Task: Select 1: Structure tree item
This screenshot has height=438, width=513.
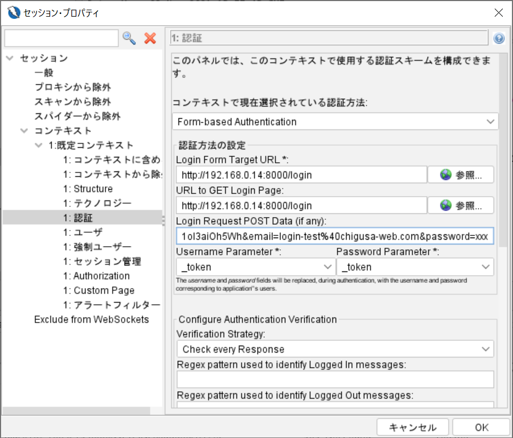Action: (x=88, y=189)
